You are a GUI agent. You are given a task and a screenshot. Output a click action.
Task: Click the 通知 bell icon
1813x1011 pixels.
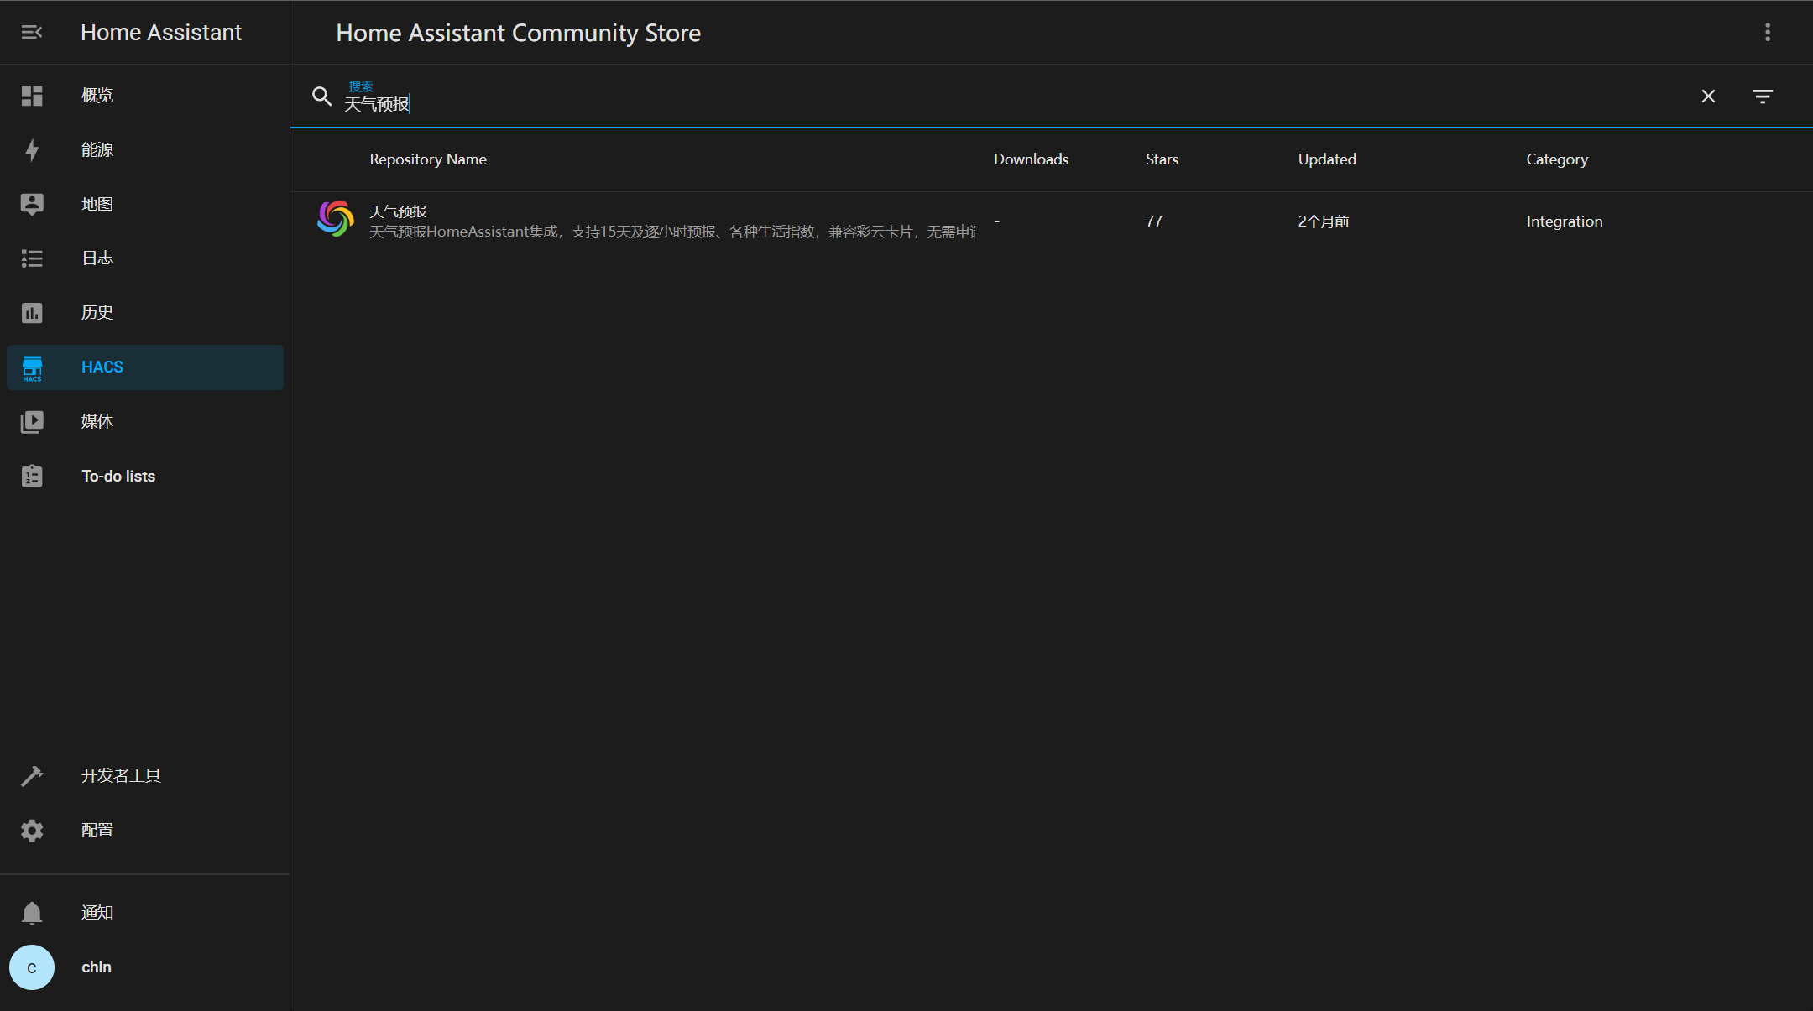[x=32, y=913]
